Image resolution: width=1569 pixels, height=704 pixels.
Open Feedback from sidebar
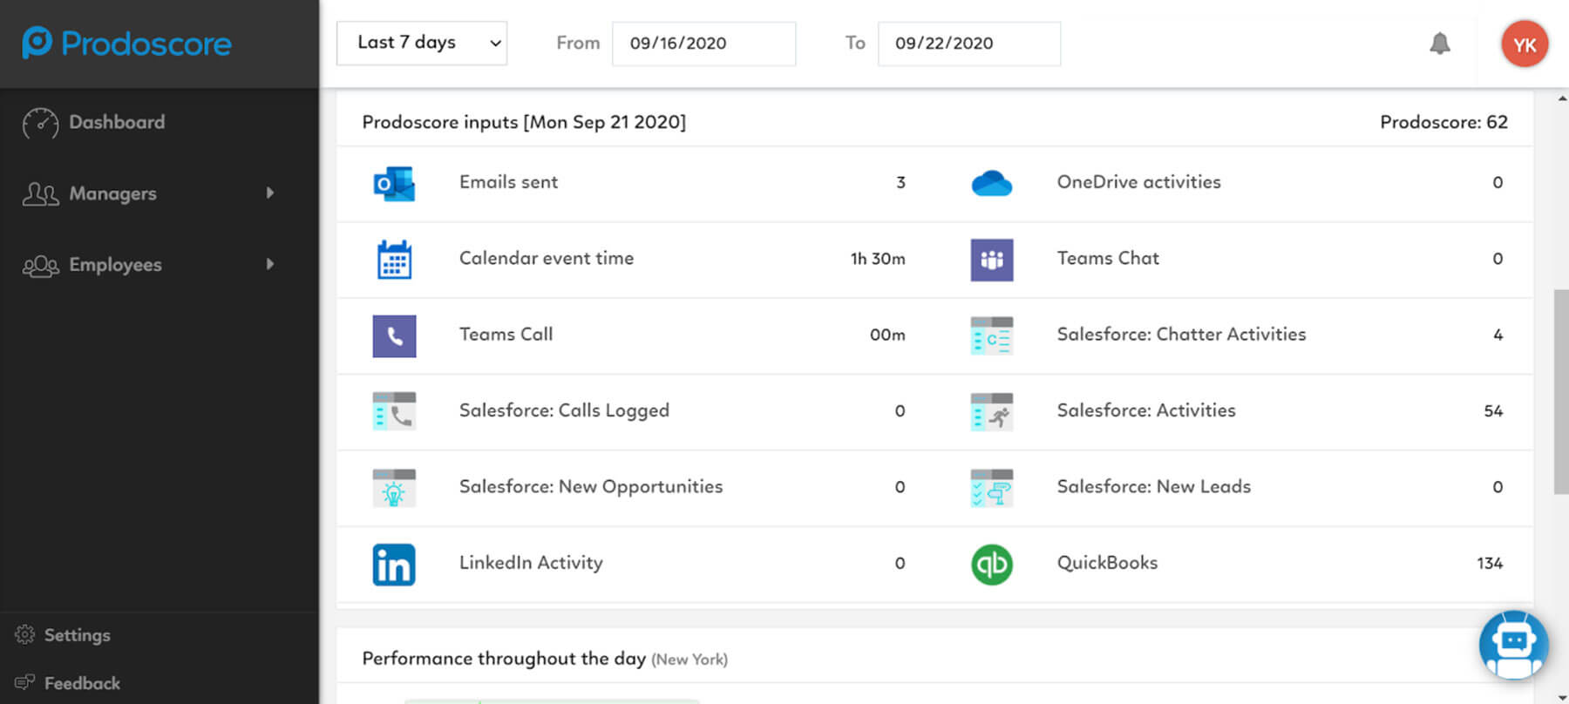[x=82, y=683]
